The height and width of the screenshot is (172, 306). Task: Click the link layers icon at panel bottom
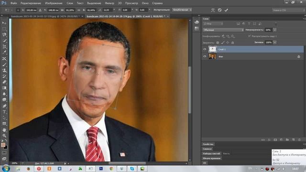click(263, 140)
